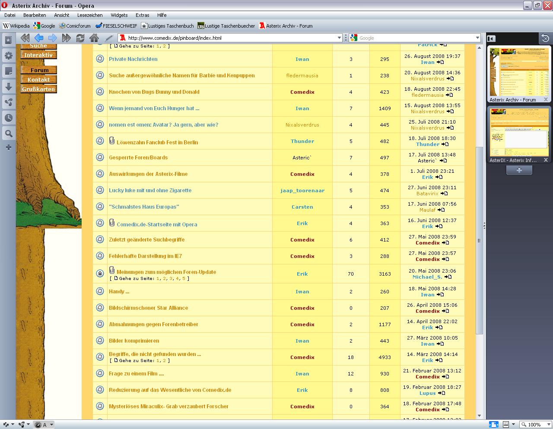Open the Widgets gear panel icon
The image size is (553, 429).
pyautogui.click(x=8, y=56)
